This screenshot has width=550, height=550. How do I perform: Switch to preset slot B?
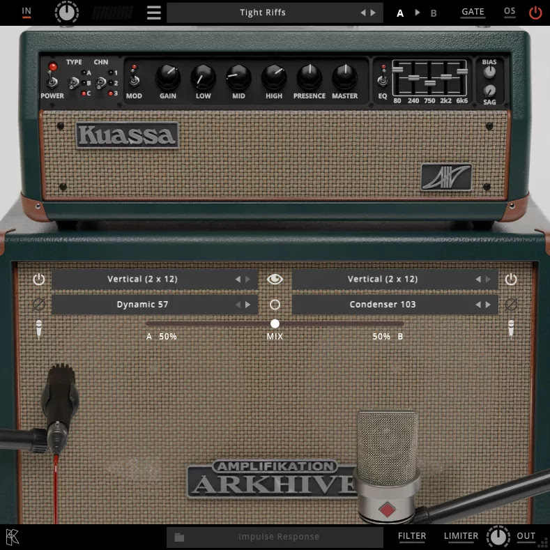click(434, 13)
